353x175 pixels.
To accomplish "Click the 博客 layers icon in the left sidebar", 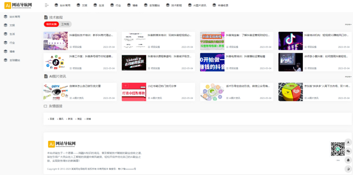I will pos(6,51).
